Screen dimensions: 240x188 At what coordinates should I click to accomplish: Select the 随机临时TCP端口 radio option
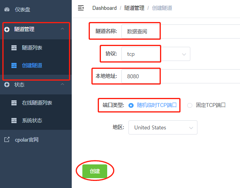131,105
